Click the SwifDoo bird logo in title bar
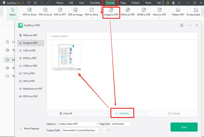204x137 pixels. coord(4,3)
